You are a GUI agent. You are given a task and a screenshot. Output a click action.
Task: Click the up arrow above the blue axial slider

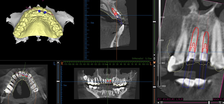point(58,62)
